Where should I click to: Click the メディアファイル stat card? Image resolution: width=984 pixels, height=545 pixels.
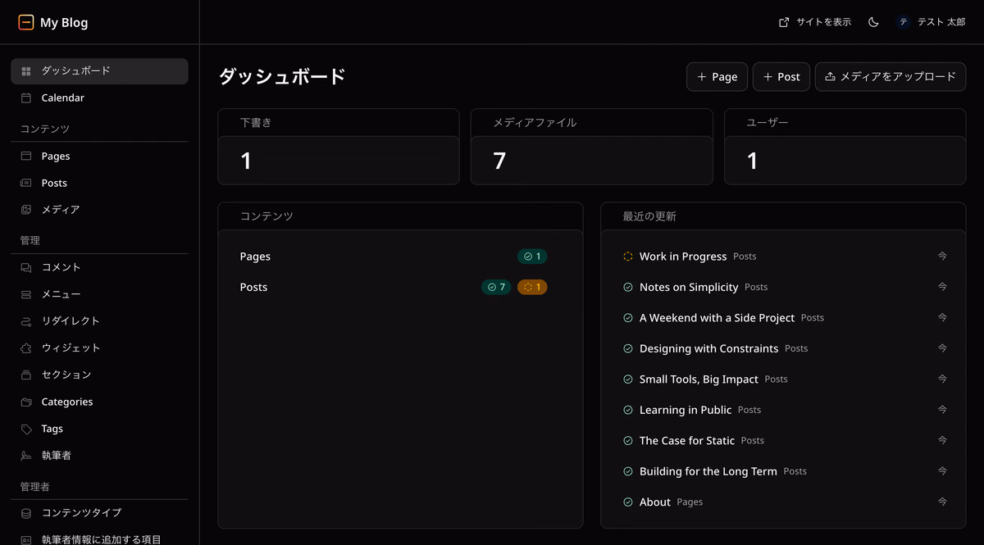592,147
